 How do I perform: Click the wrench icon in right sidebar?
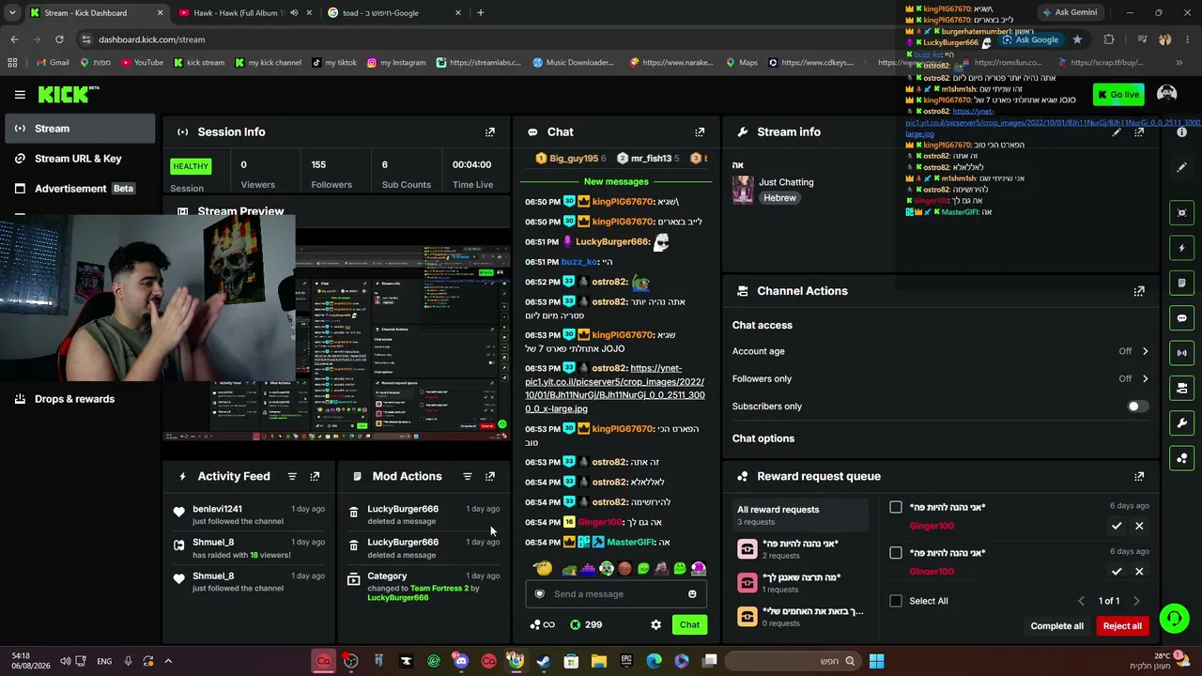[1181, 423]
